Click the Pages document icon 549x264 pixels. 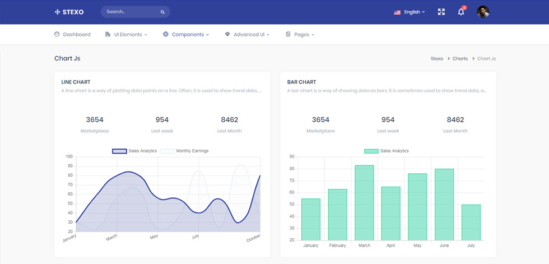coord(288,34)
